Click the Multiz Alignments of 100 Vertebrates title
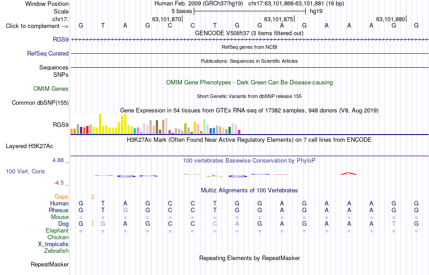This screenshot has height=275, width=429. coord(249,190)
